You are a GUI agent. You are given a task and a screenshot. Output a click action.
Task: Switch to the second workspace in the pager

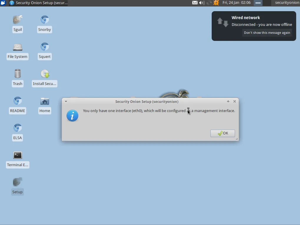click(267, 3)
